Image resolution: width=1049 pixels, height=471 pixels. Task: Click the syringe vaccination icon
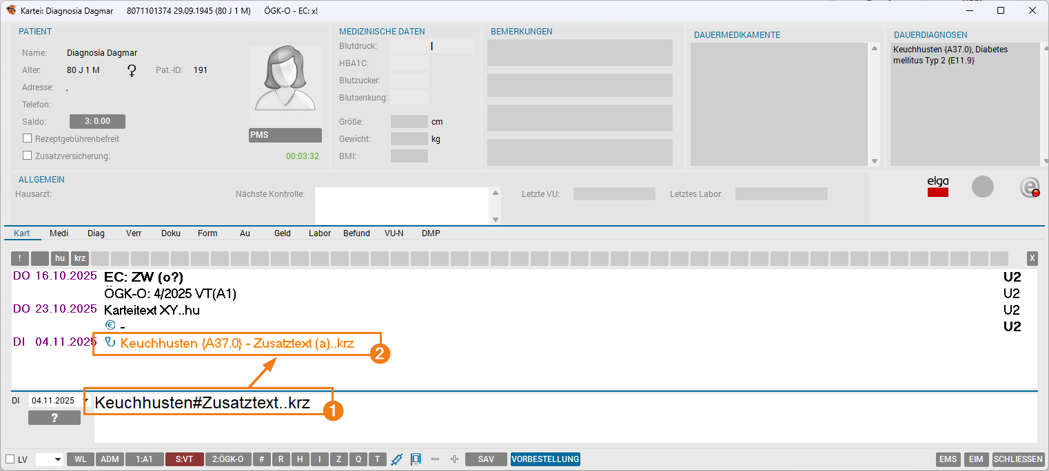tap(396, 459)
